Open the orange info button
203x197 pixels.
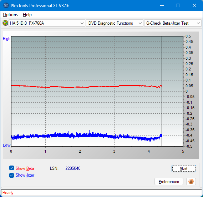191,181
